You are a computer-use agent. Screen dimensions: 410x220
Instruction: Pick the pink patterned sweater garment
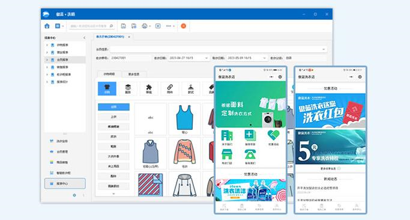[184, 153]
